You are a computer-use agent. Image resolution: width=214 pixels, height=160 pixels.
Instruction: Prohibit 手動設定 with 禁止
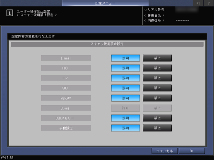[157, 128]
